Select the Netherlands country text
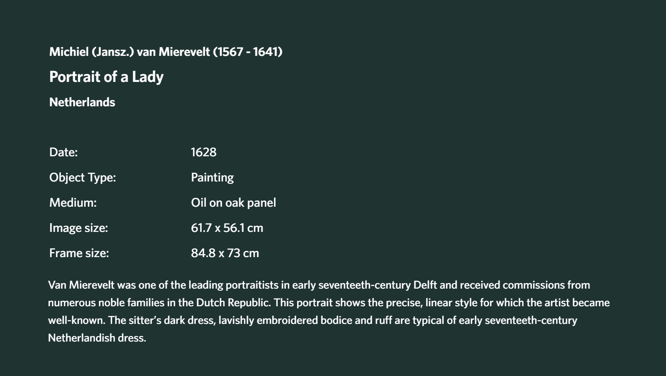This screenshot has width=666, height=376. point(82,102)
